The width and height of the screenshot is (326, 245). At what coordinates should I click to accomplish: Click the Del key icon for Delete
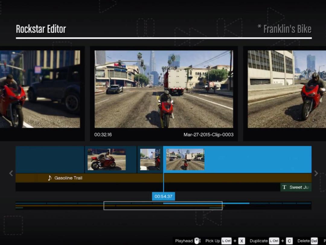[x=314, y=241]
